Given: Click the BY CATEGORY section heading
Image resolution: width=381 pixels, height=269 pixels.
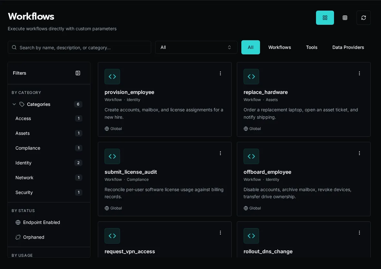Looking at the screenshot, I should (x=26, y=93).
